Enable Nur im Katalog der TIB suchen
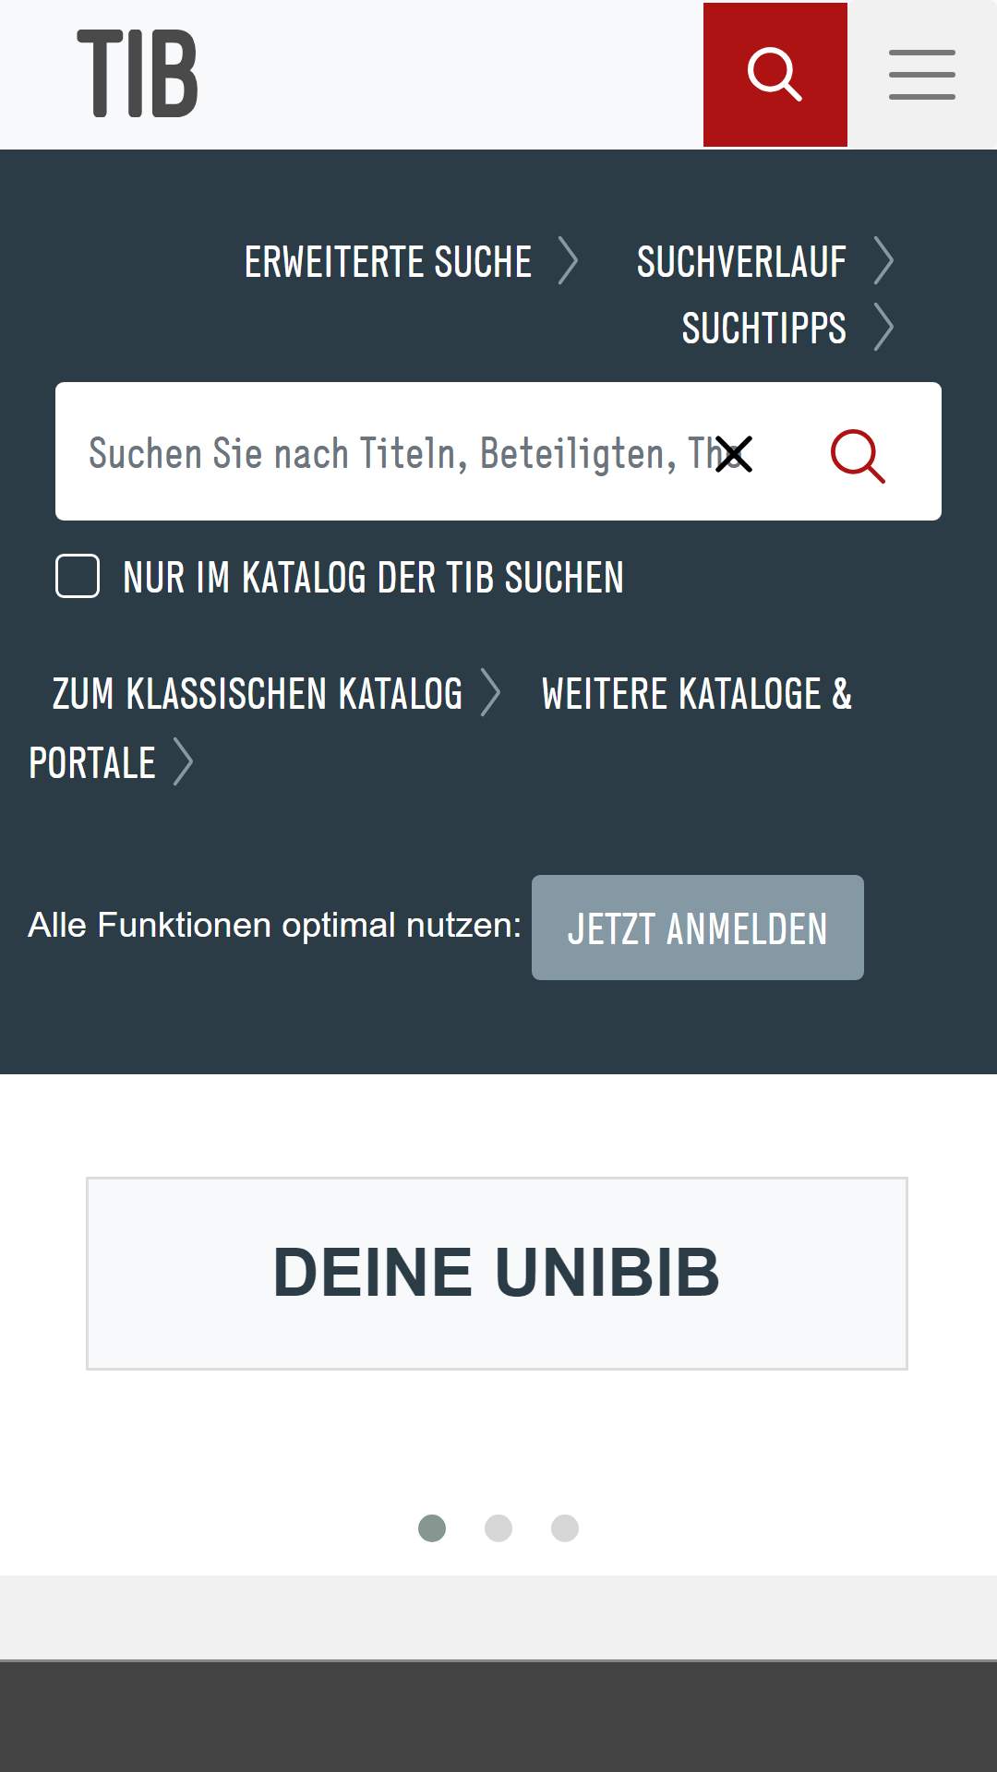Viewport: 997px width, 1772px height. point(78,576)
